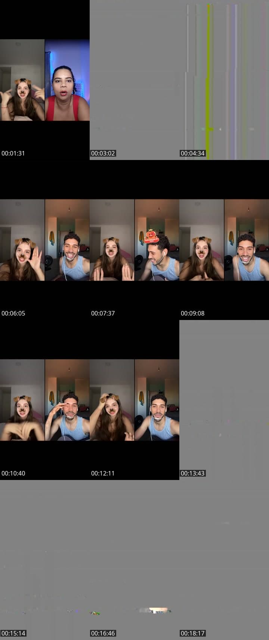269x640 pixels.
Task: Click the 00:18:17 timestamp label
Action: point(193,633)
